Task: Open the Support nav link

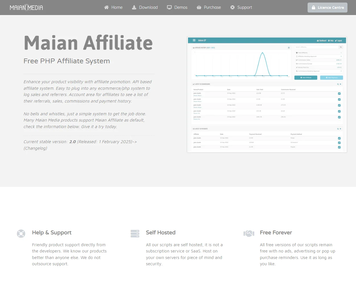Action: [241, 7]
